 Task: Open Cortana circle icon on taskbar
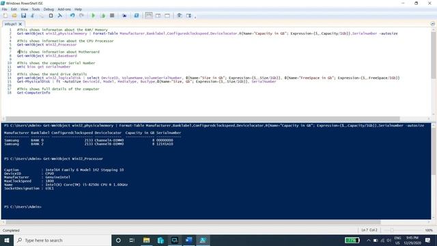coord(118,240)
